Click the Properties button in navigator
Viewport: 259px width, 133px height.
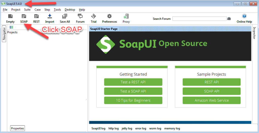pyautogui.click(x=17, y=128)
